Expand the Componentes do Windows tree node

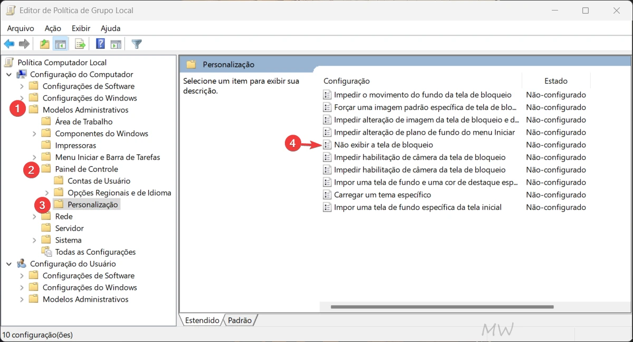coord(34,133)
